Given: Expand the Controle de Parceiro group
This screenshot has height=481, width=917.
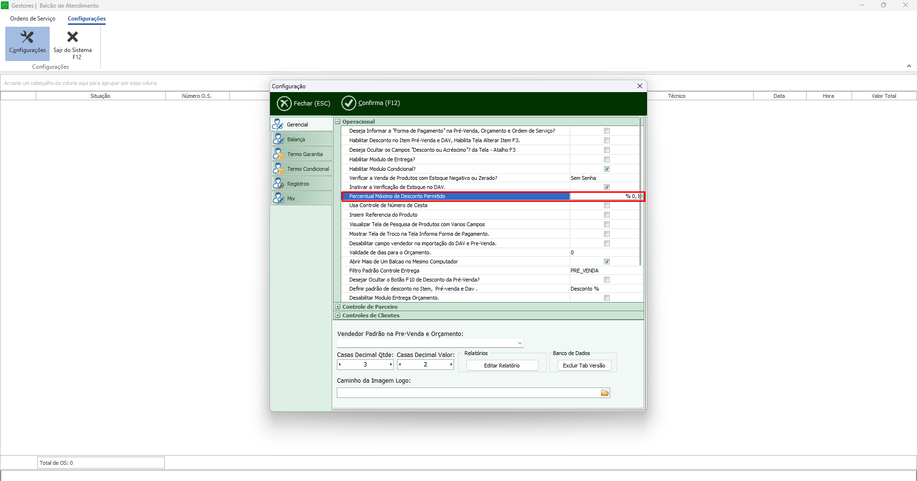Looking at the screenshot, I should [x=338, y=307].
